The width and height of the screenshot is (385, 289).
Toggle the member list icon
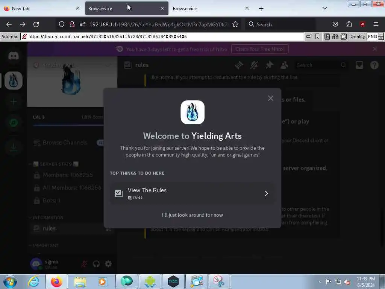(284, 65)
